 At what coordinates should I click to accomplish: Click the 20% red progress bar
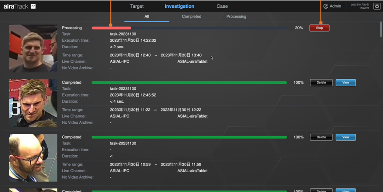click(x=111, y=28)
